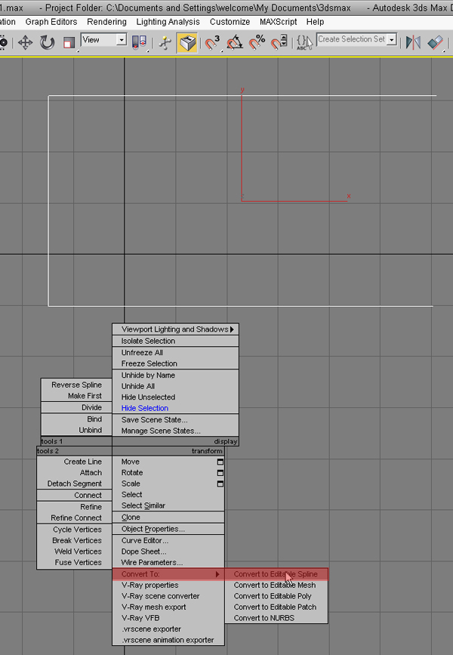Open the View coordinate system dropdown
The width and height of the screenshot is (453, 655).
point(122,40)
